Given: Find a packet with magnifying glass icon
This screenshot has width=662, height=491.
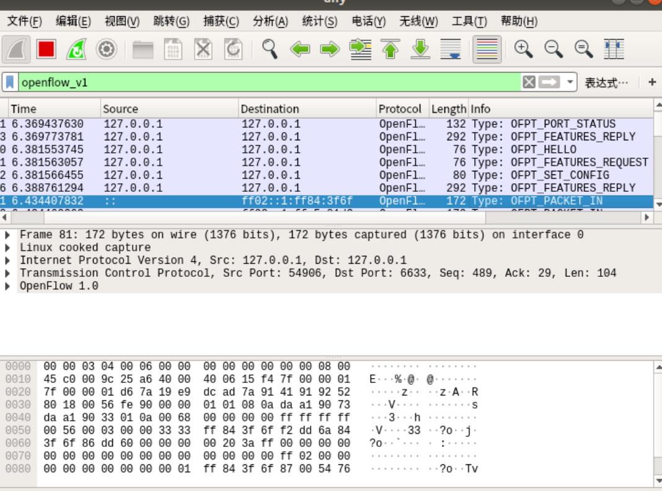Looking at the screenshot, I should (x=270, y=49).
